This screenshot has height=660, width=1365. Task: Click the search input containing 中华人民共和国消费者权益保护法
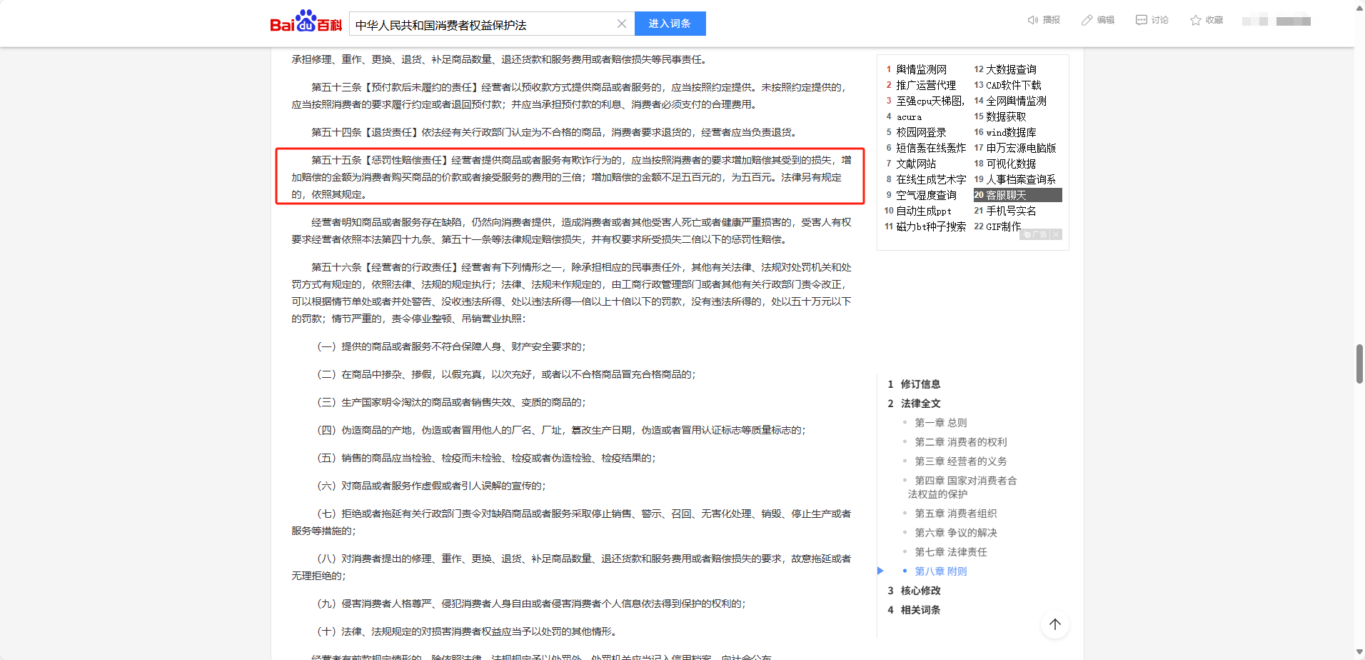(x=482, y=24)
